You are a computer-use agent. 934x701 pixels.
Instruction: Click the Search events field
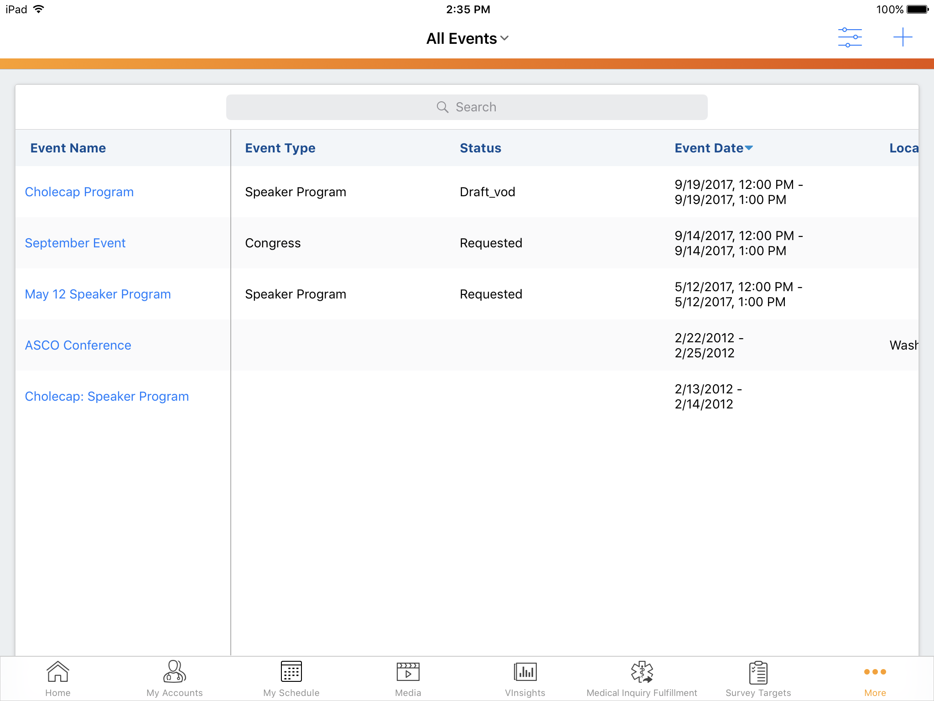(467, 107)
